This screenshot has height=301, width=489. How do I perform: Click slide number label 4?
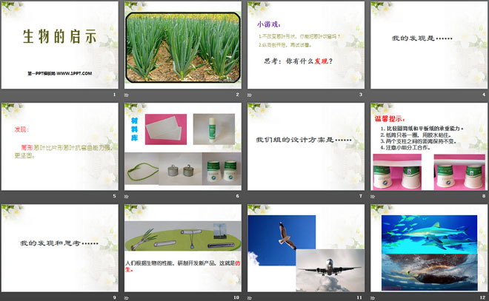(484, 95)
